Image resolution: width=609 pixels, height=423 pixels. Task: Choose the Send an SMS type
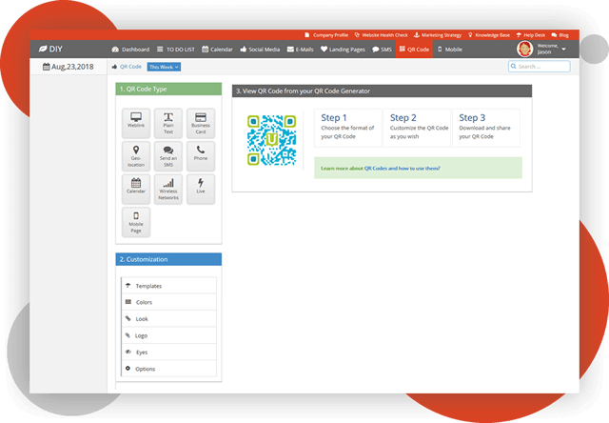click(x=168, y=157)
